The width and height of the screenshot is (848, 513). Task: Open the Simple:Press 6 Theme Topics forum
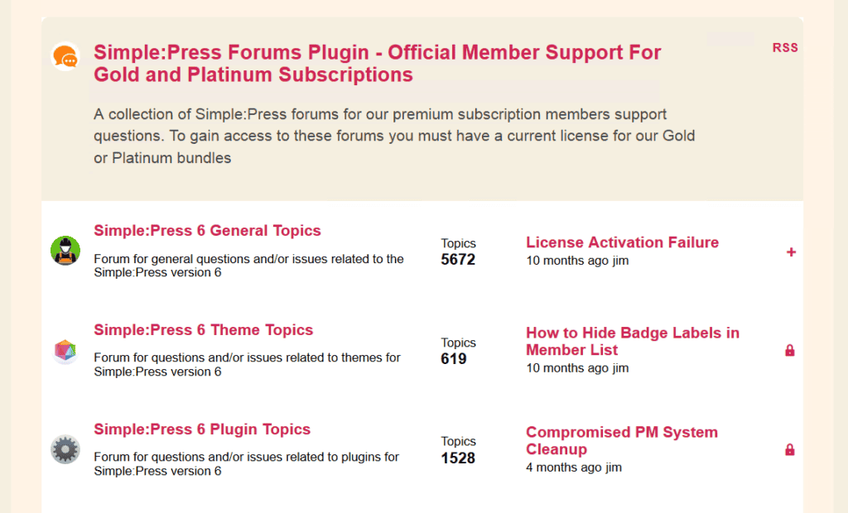click(203, 330)
